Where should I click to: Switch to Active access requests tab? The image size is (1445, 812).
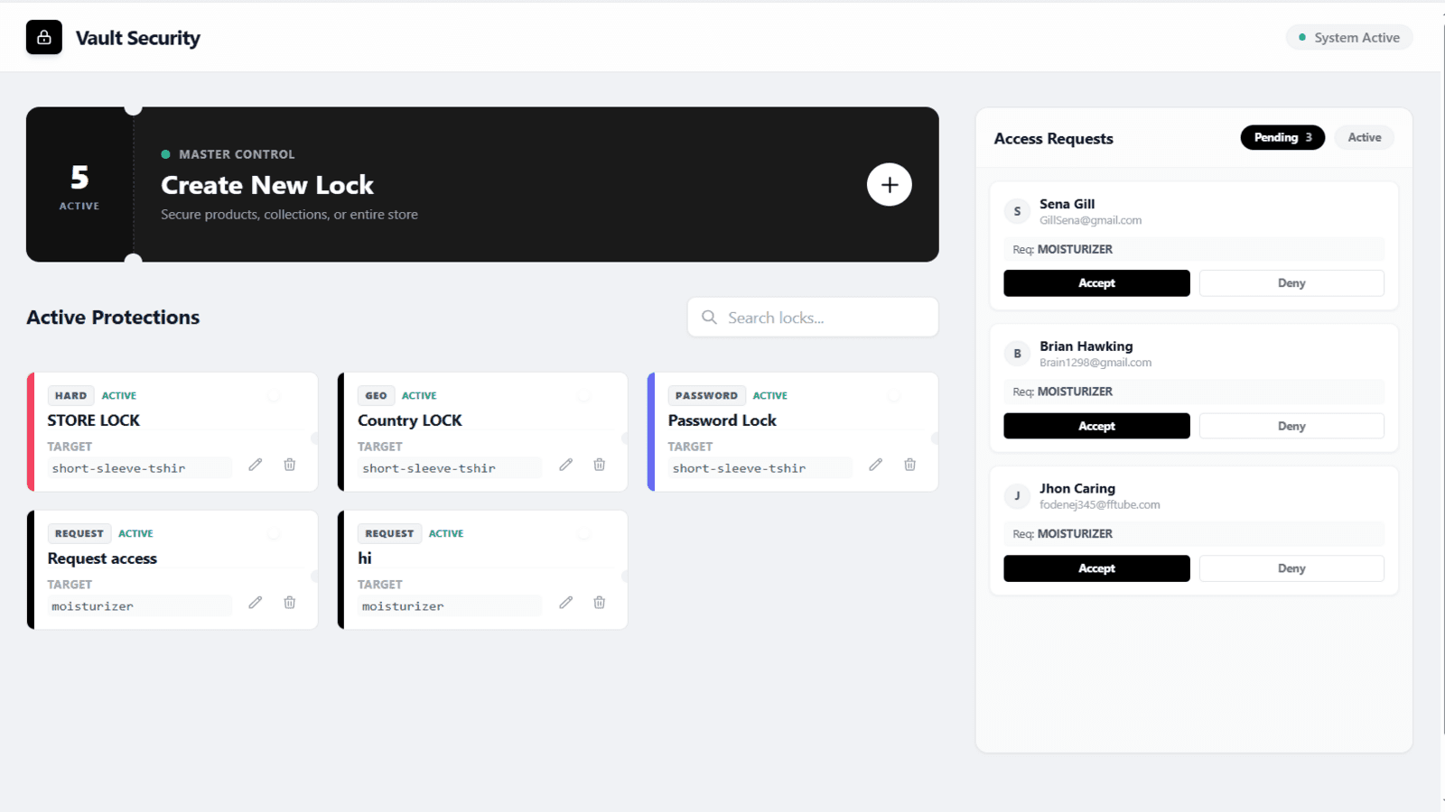[x=1364, y=138]
